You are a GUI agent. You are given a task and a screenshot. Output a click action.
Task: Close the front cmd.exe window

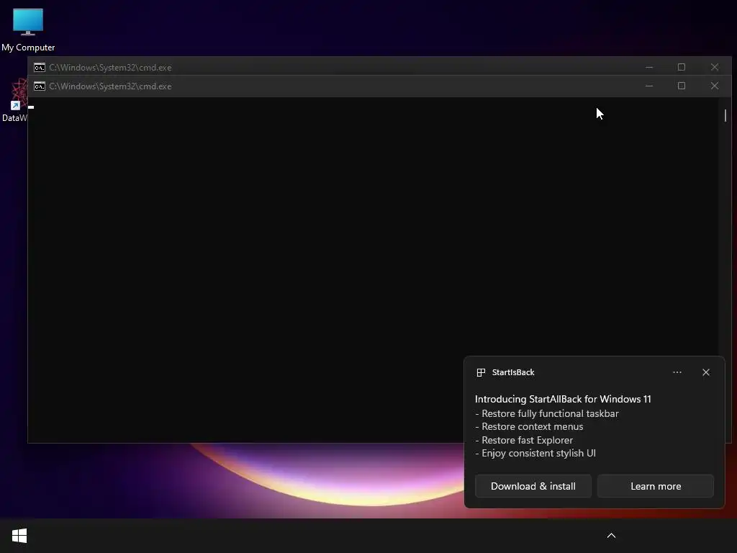coord(715,86)
